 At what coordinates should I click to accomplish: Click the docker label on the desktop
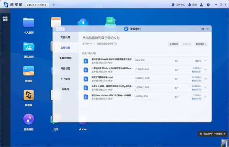pyautogui.click(x=83, y=129)
